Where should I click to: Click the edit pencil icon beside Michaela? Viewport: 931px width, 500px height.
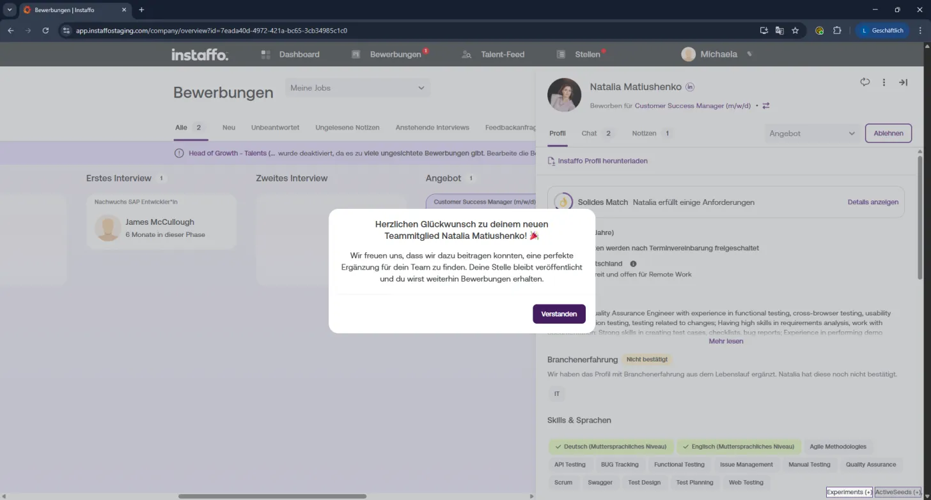(x=749, y=54)
